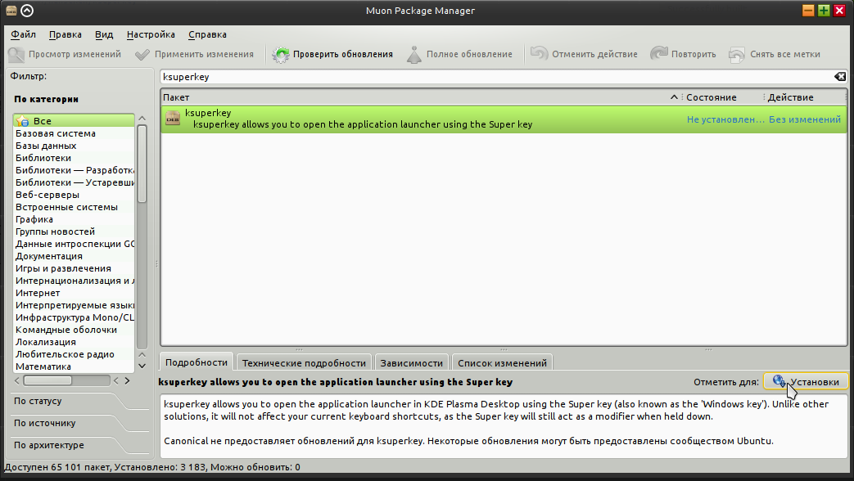Click the Check for Updates refresh icon
This screenshot has height=481, width=854.
click(281, 55)
